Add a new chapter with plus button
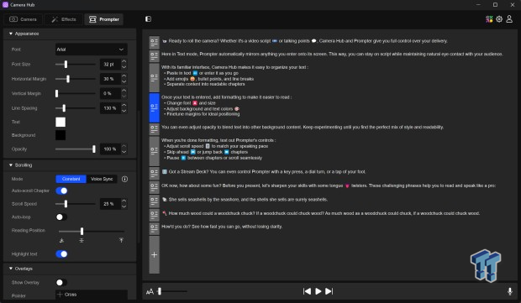 (154, 254)
